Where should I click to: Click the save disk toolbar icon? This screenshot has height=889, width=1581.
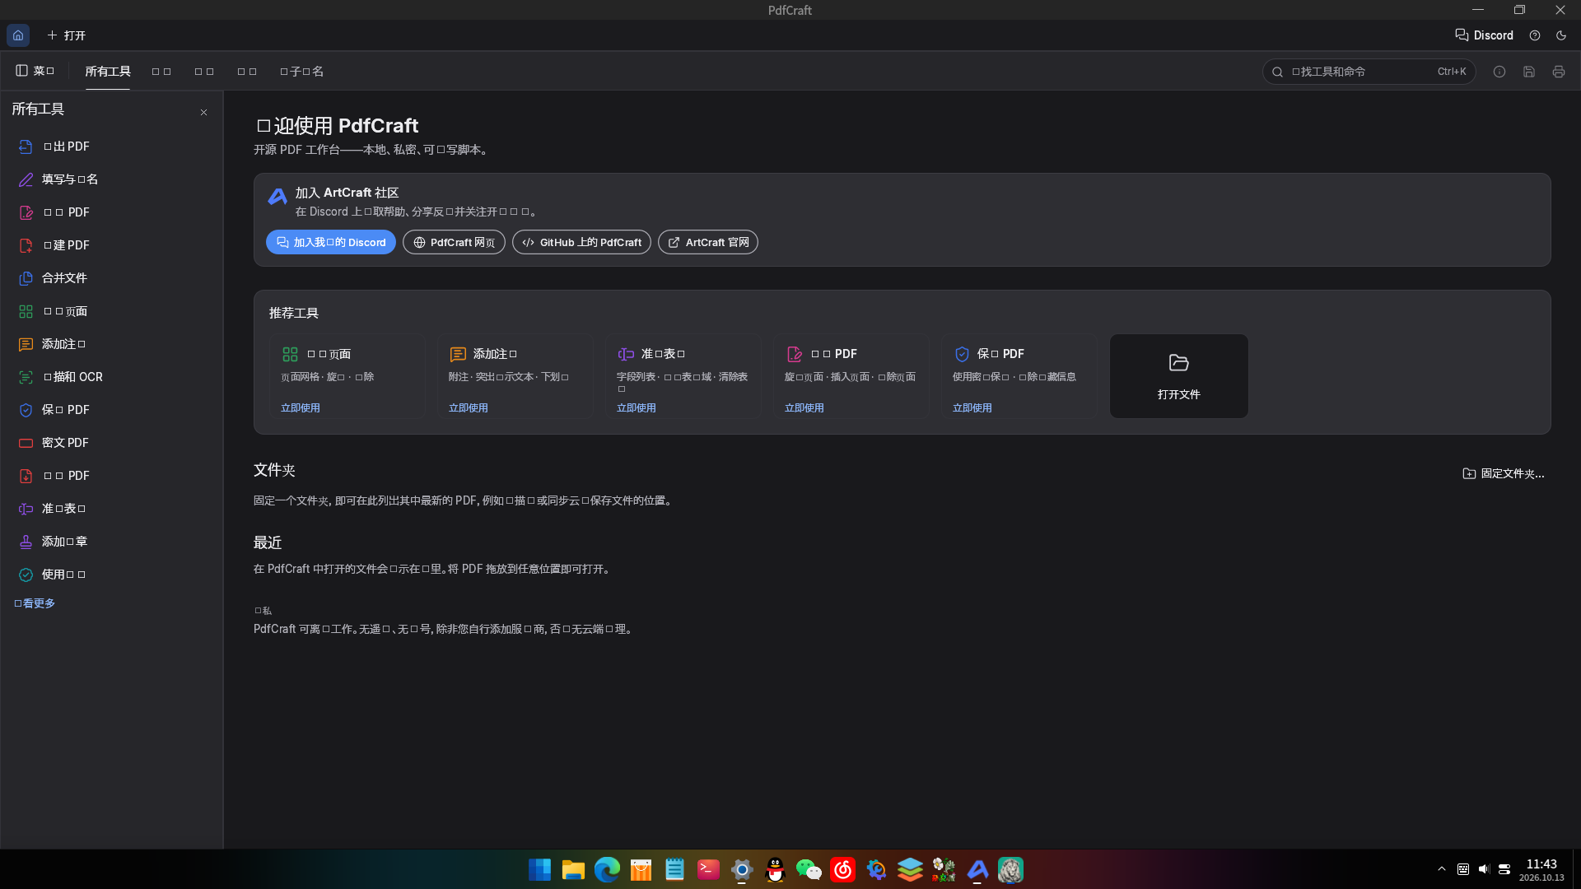(1529, 72)
